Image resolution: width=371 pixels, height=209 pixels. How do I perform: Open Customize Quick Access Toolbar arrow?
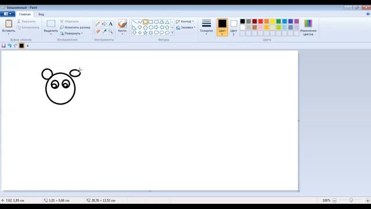(x=27, y=46)
